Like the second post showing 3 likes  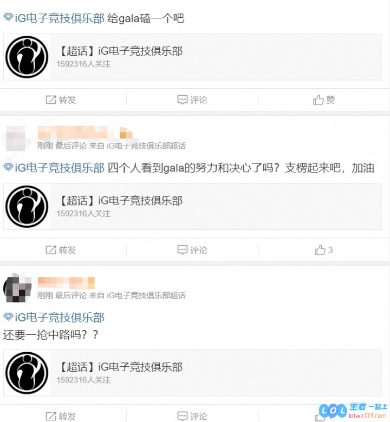(x=323, y=250)
